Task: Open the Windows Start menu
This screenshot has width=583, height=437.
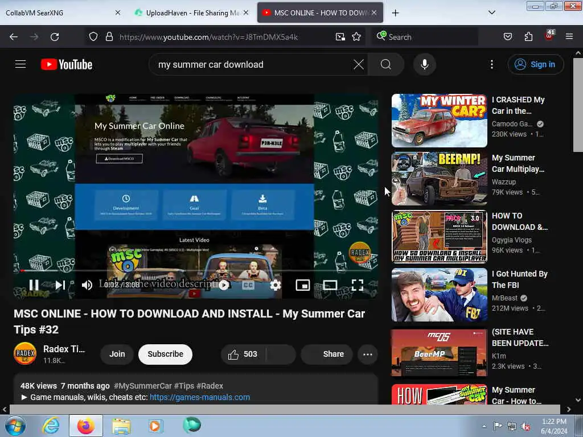Action: click(15, 426)
